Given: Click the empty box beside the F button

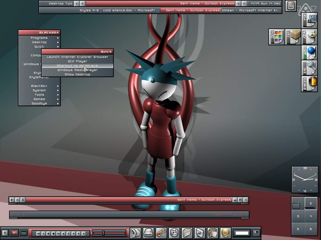Looking at the screenshot, I should point(24,233).
